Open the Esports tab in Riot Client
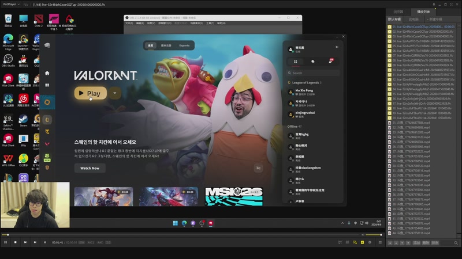 click(184, 45)
